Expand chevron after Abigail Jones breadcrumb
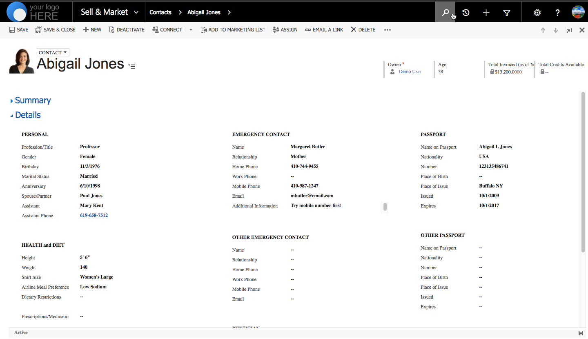Viewport: 588px width, 339px height. click(x=229, y=12)
